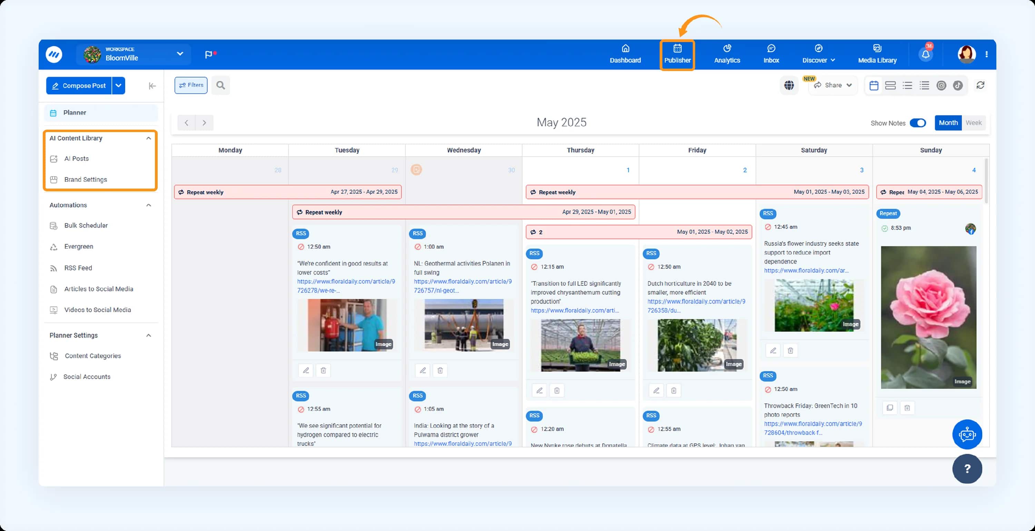The height and width of the screenshot is (531, 1035).
Task: Open the Filters panel
Action: click(x=190, y=85)
